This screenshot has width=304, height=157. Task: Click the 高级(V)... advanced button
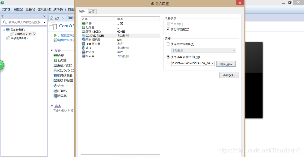point(229,75)
